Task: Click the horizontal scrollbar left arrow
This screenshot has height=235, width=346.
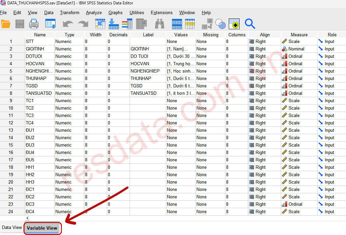Action: click(28, 218)
